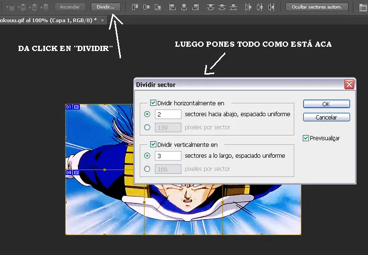368x255 pixels.
Task: Click the vertical sectors field showing 3
Action: tap(168, 156)
